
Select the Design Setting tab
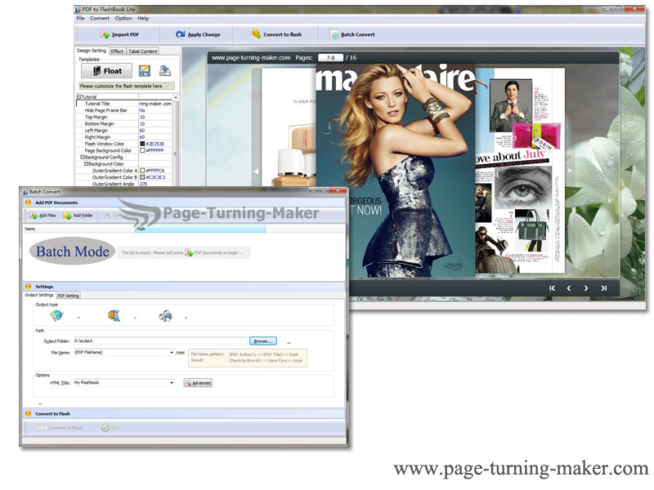tap(92, 51)
